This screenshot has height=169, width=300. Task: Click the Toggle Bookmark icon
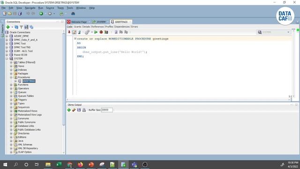click(116, 32)
